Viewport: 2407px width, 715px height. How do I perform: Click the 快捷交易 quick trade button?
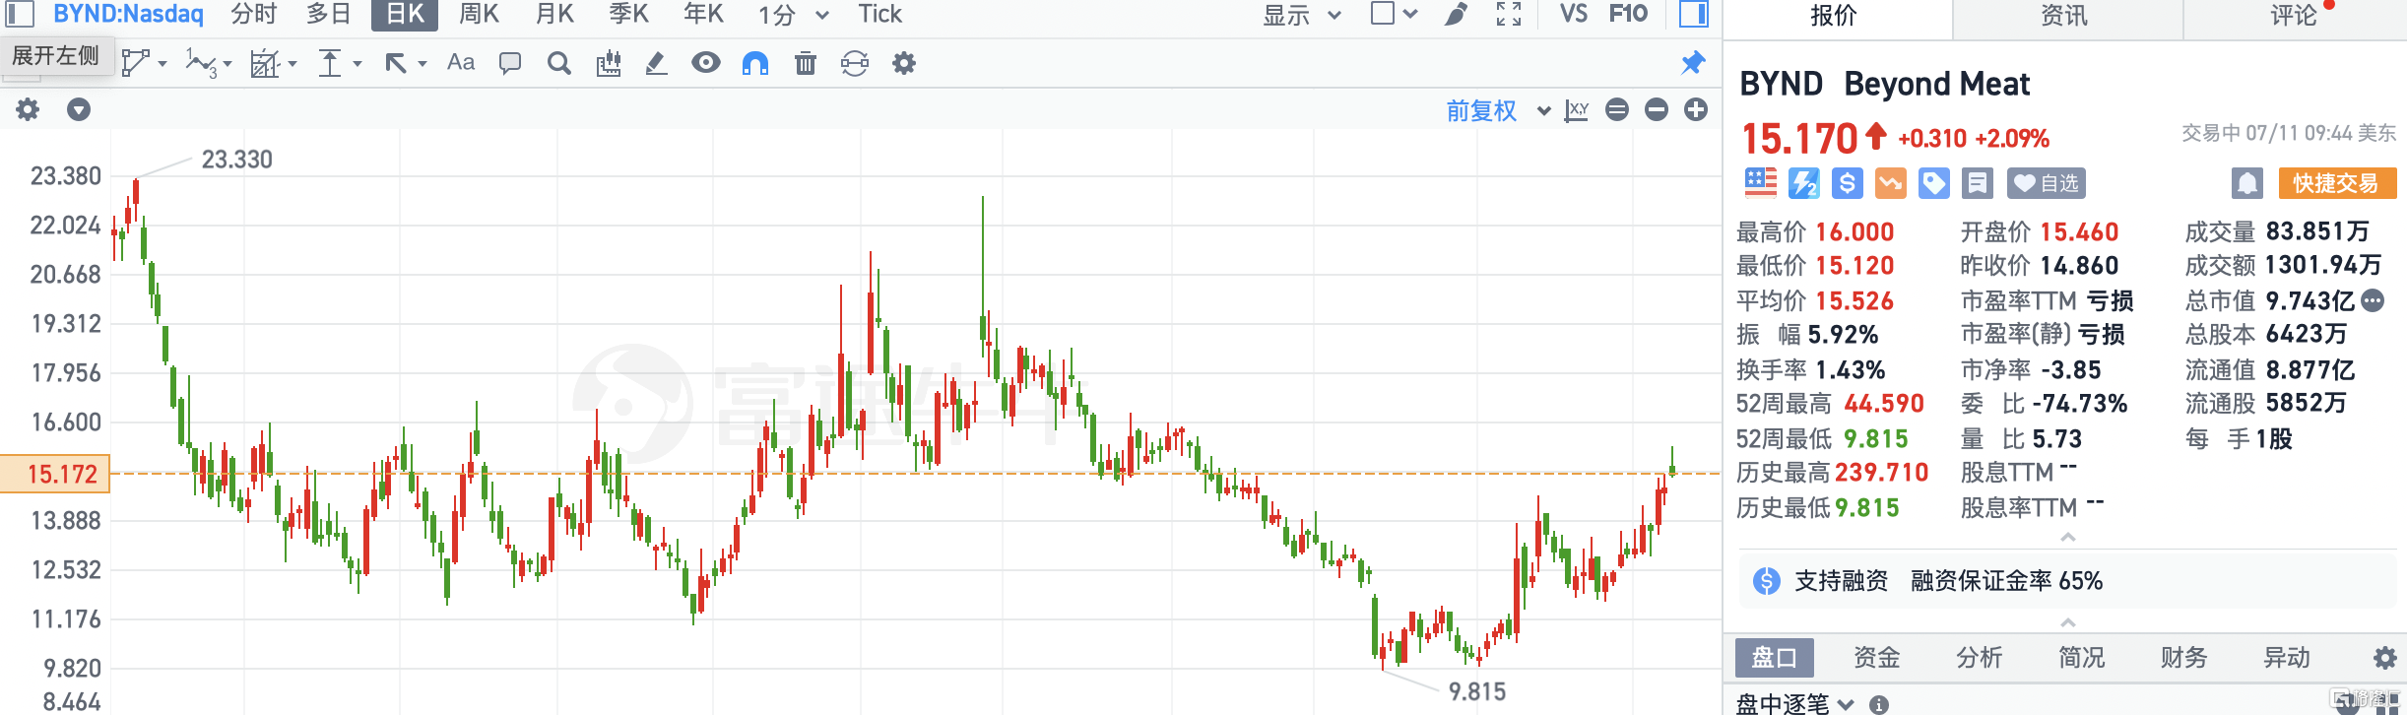(2337, 183)
